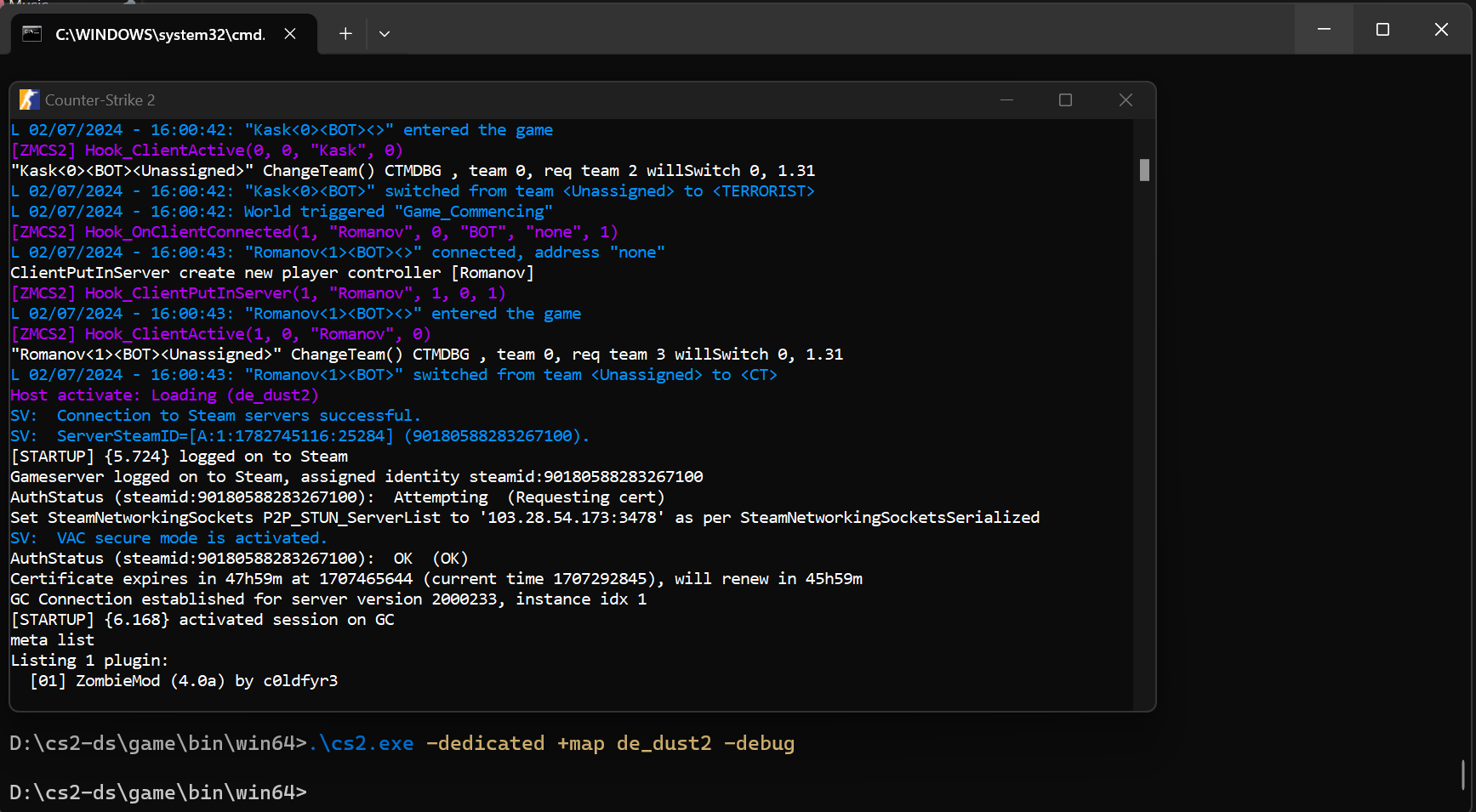Close the Counter-Strike 2 console window
Viewport: 1476px width, 812px height.
click(x=1126, y=100)
